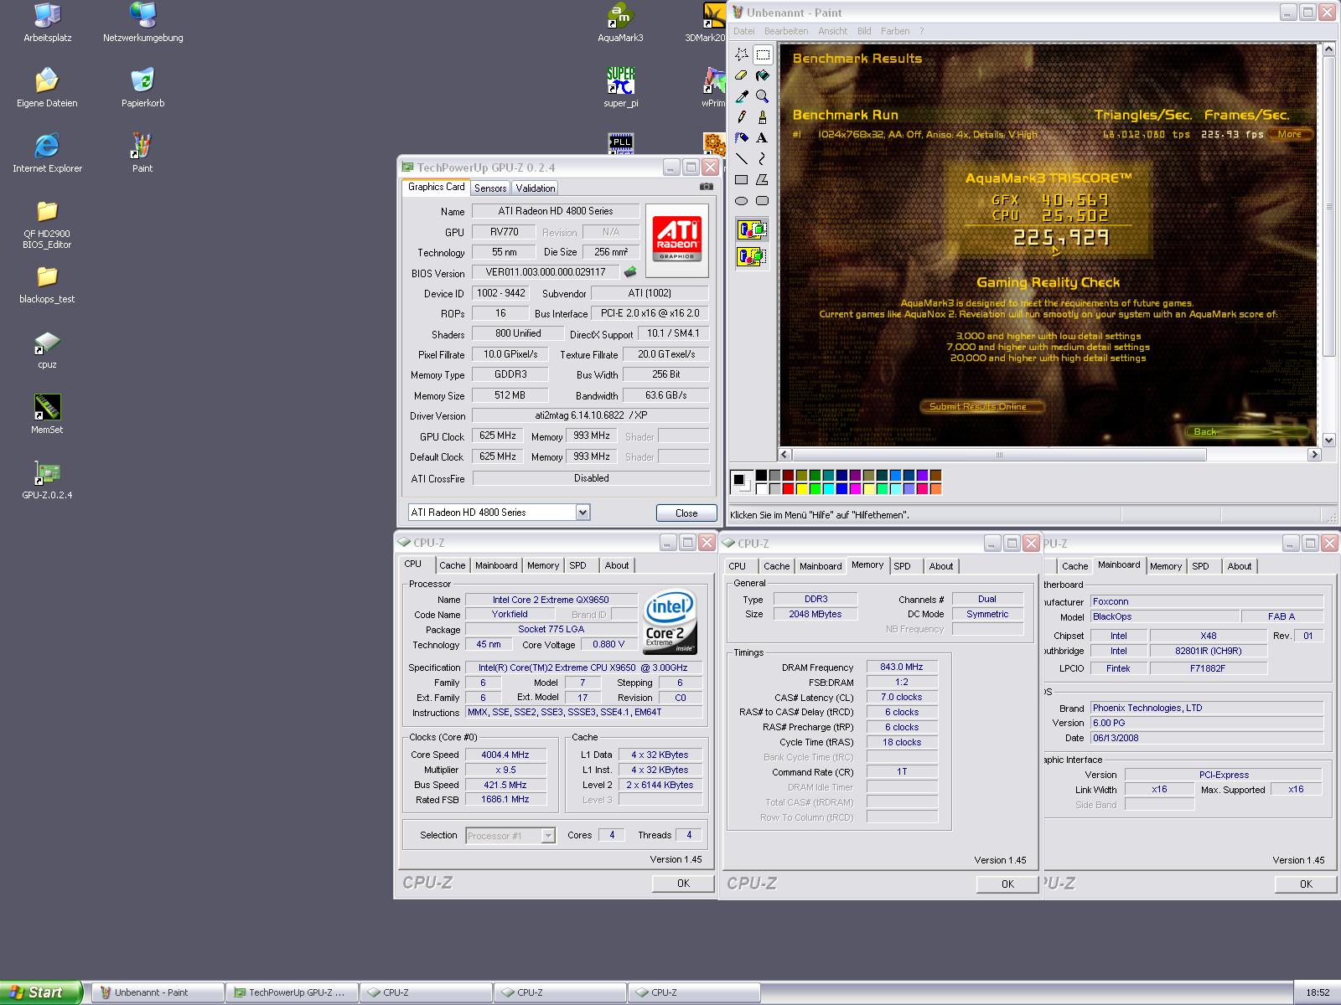Pick the Pencil tool in Paint
This screenshot has width=1341, height=1005.
(x=742, y=117)
